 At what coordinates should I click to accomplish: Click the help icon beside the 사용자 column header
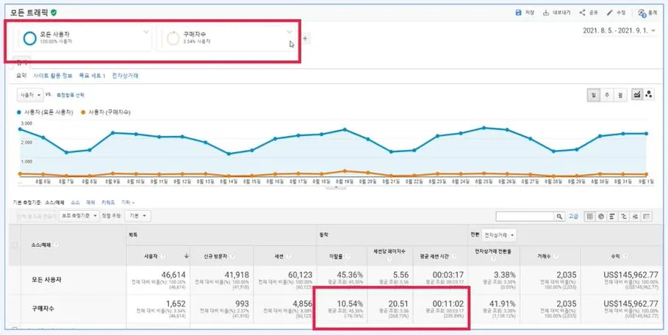tap(164, 256)
